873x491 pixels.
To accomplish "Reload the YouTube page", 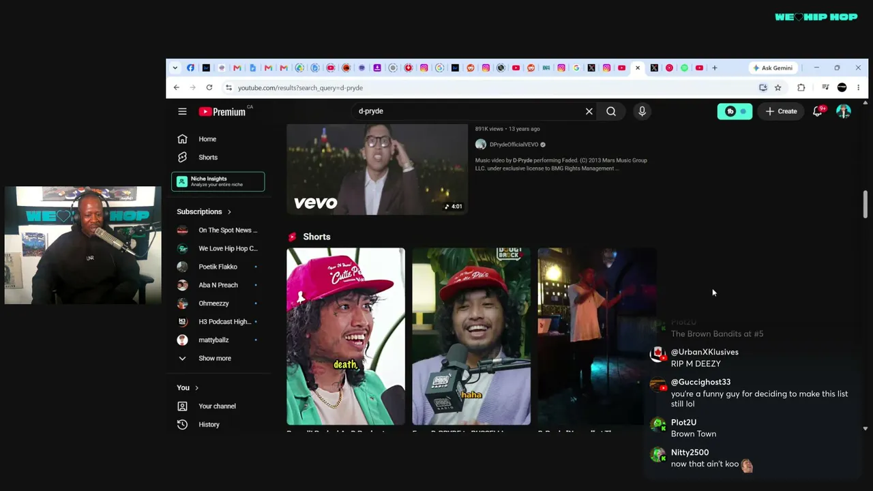I will point(209,87).
